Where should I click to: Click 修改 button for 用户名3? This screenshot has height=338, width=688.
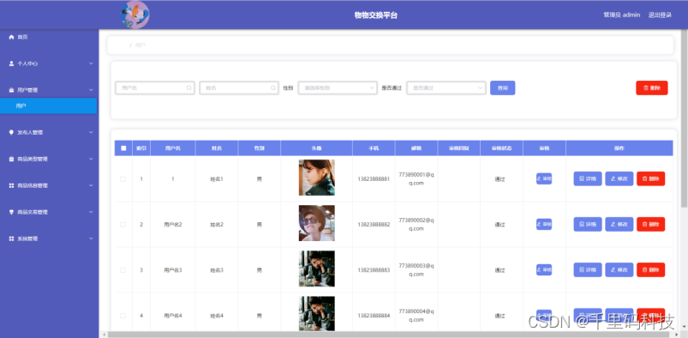[619, 270]
